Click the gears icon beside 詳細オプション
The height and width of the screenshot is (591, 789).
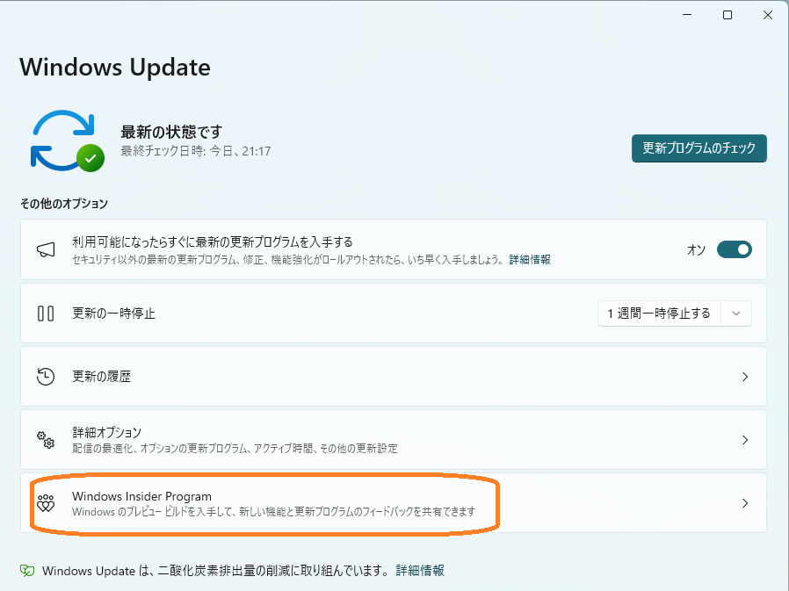[x=46, y=440]
